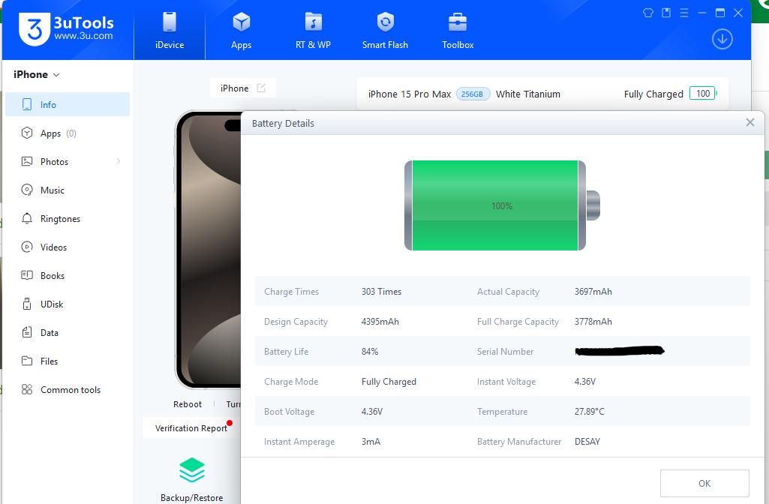Edit the iPhone device name
The height and width of the screenshot is (504, 769).
(261, 88)
